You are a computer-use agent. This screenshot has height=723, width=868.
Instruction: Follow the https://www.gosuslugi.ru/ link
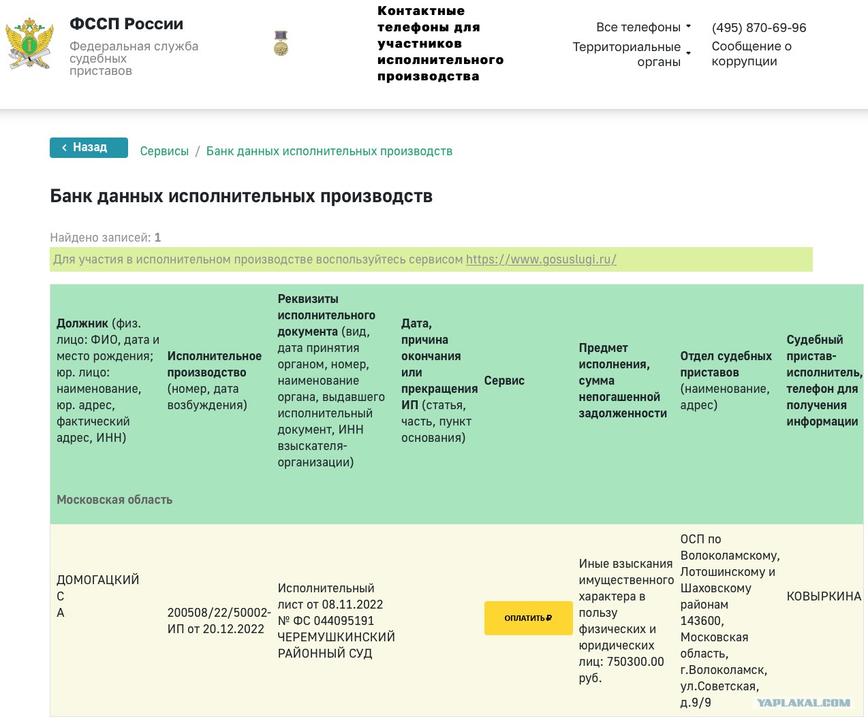tap(541, 259)
